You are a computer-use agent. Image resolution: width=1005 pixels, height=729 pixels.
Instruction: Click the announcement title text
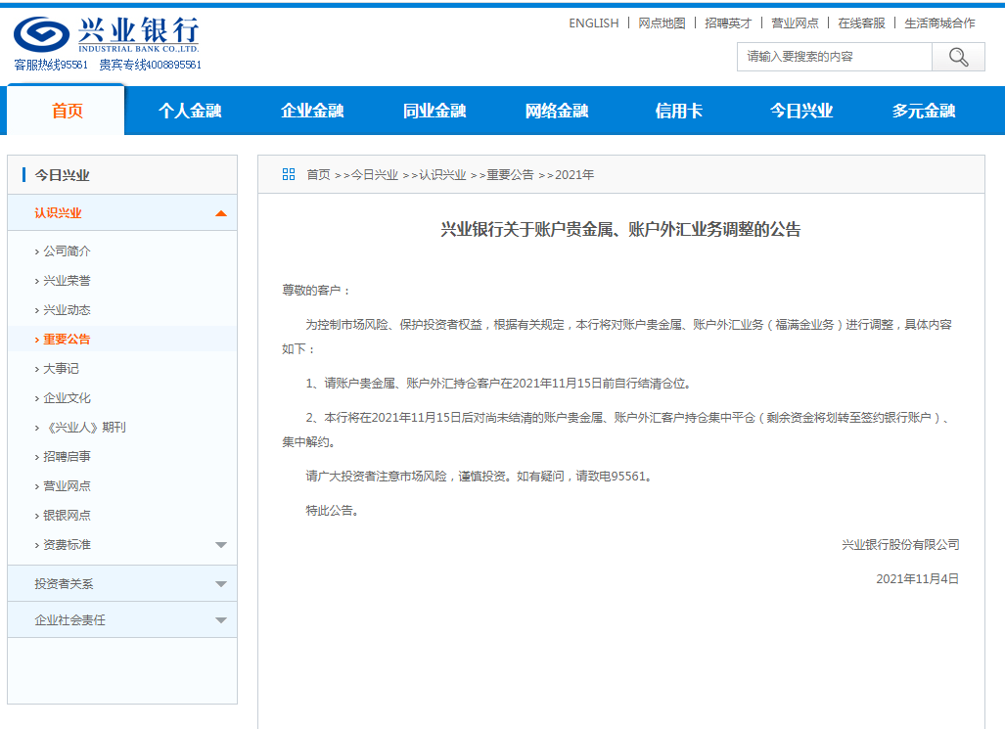[x=620, y=230]
